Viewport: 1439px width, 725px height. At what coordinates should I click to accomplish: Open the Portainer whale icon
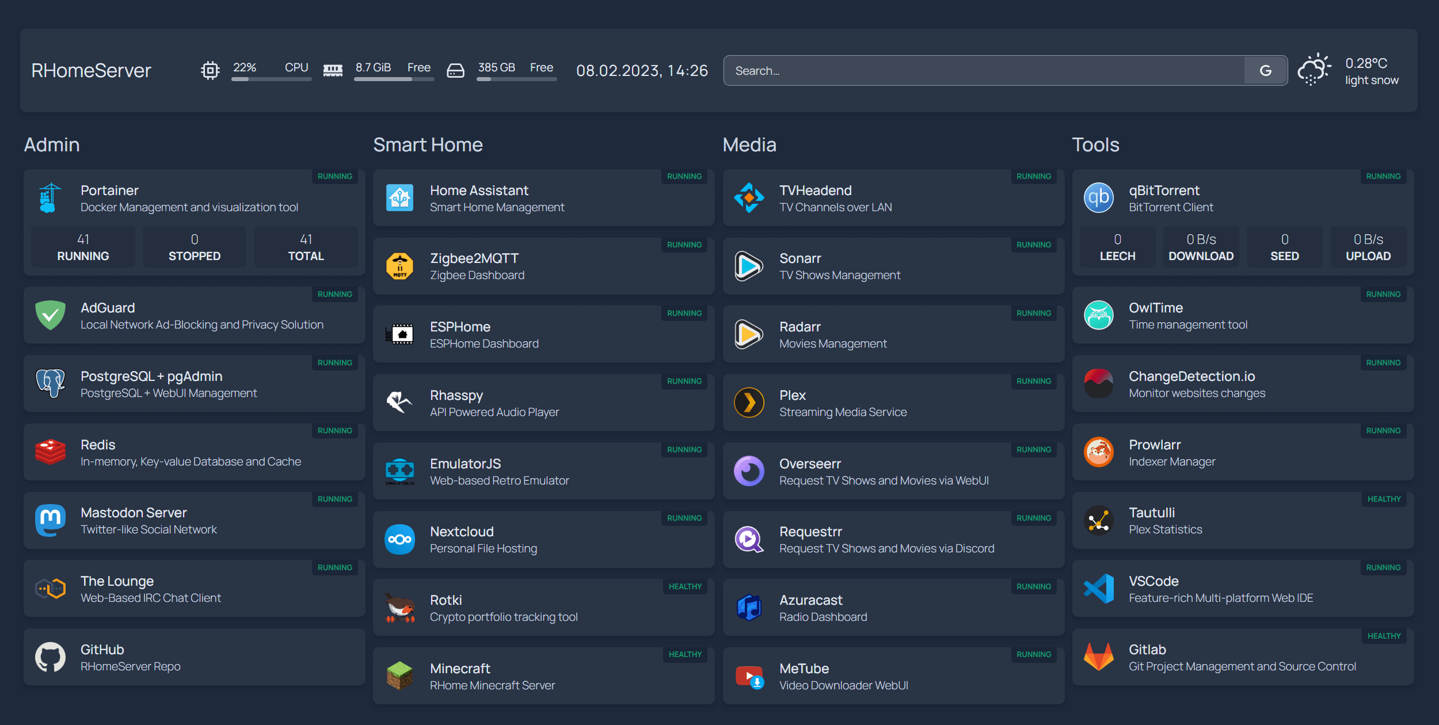[50, 198]
